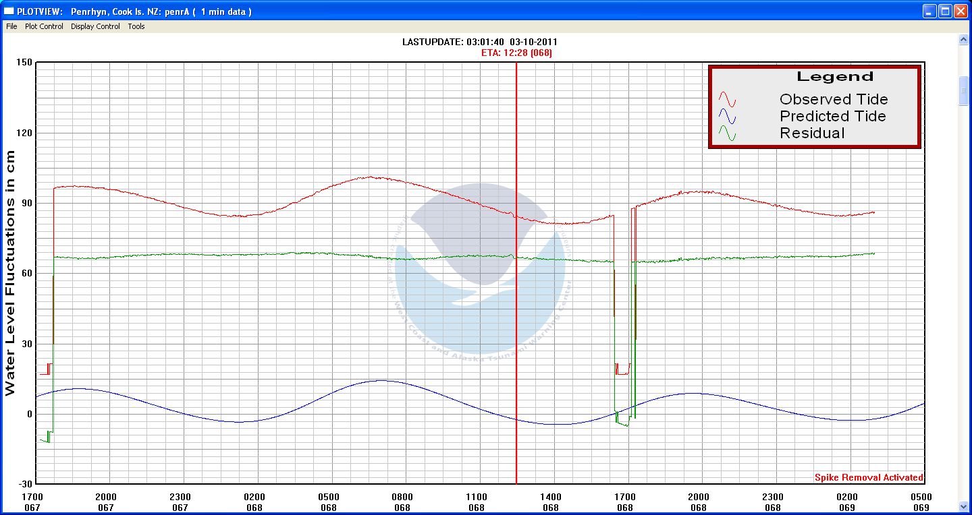
Task: Maximize the PLOTVIEW window
Action: [946, 11]
